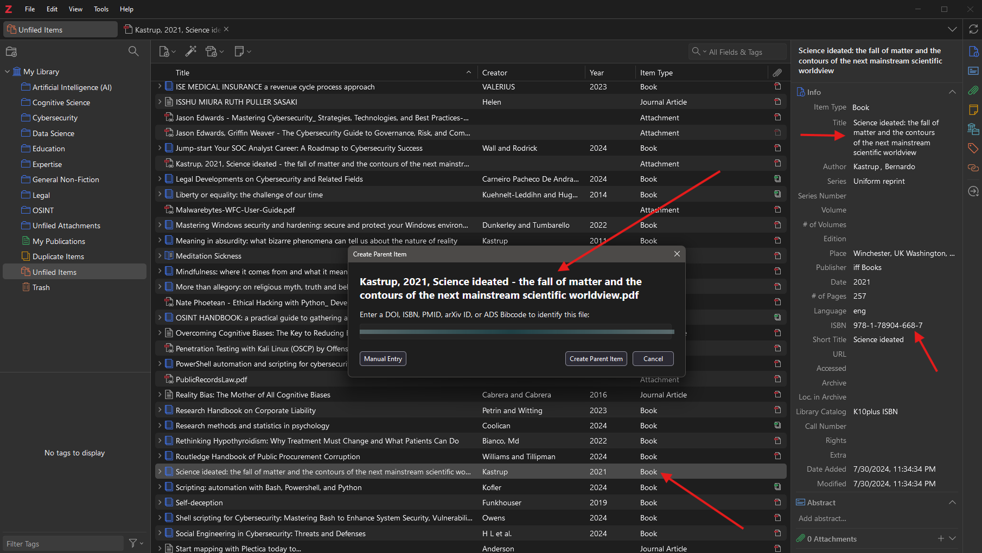Open the Tags section icon in side rail
The height and width of the screenshot is (553, 982).
(973, 148)
